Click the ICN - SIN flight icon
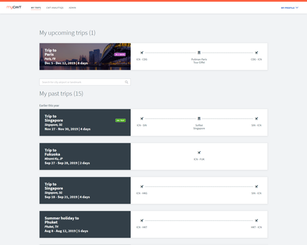 [x=142, y=118]
